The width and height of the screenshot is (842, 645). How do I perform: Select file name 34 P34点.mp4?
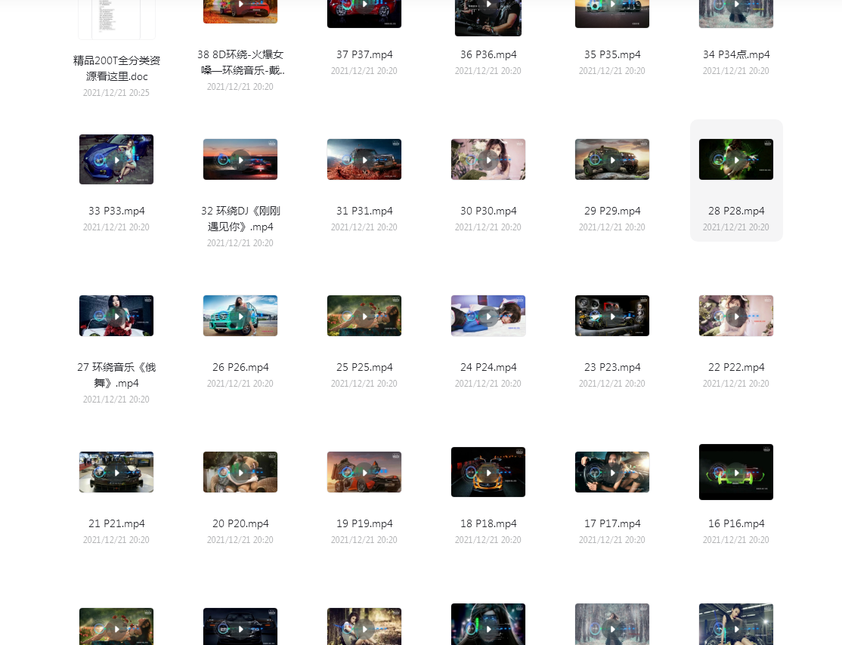point(736,54)
